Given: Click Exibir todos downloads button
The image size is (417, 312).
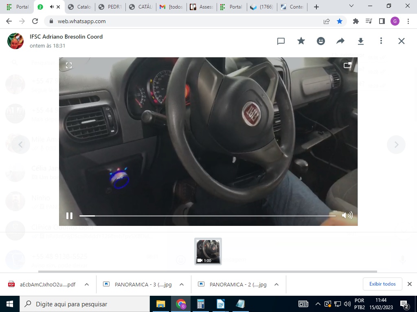Looking at the screenshot, I should [x=382, y=284].
